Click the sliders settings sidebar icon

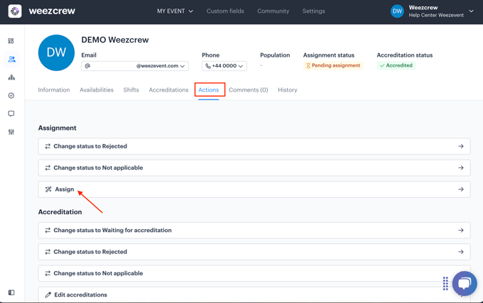pyautogui.click(x=11, y=132)
